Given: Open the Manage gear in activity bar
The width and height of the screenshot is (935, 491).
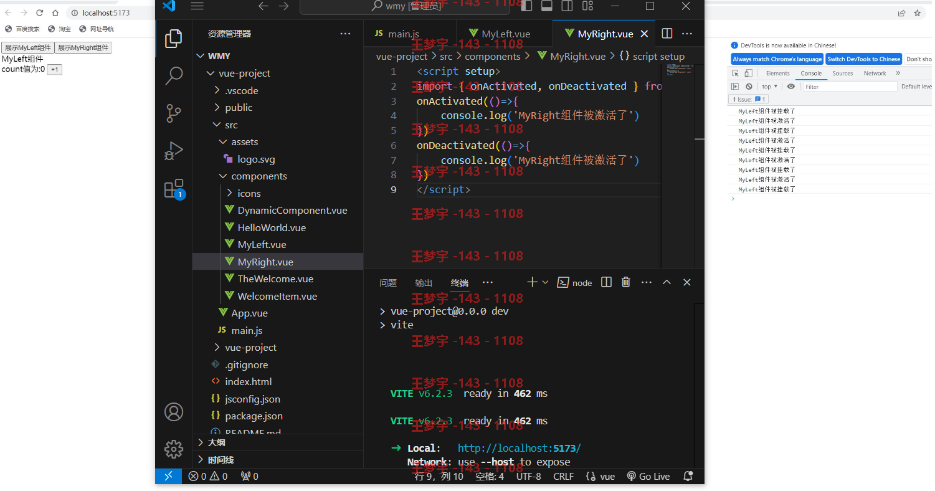Looking at the screenshot, I should pyautogui.click(x=173, y=449).
